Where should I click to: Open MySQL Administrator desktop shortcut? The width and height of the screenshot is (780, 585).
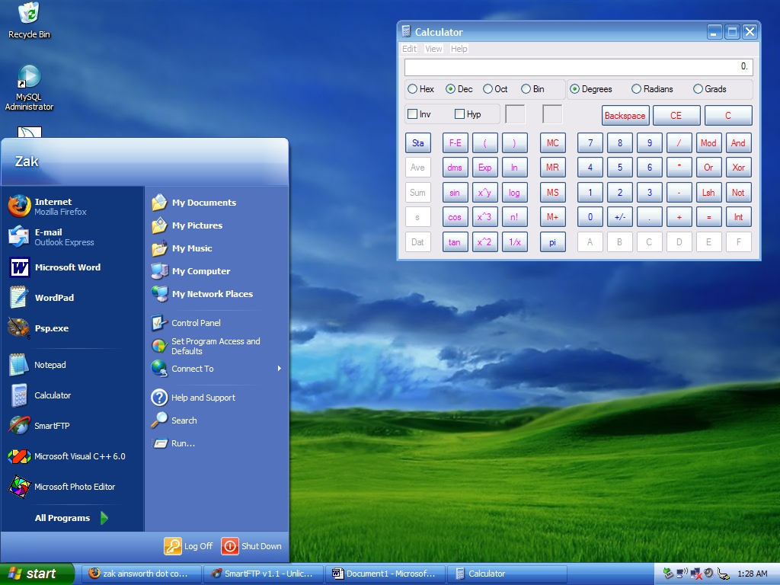29,88
